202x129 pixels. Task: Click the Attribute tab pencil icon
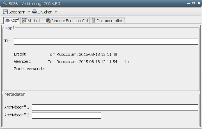(24, 20)
